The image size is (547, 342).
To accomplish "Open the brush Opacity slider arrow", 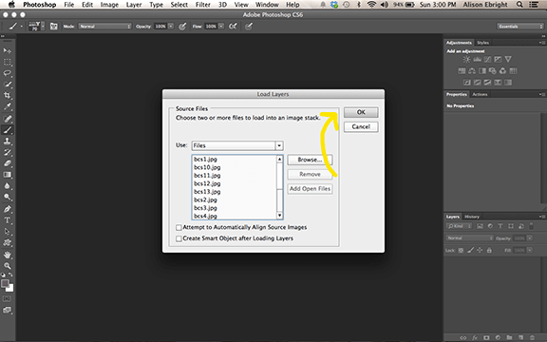I will pyautogui.click(x=171, y=27).
